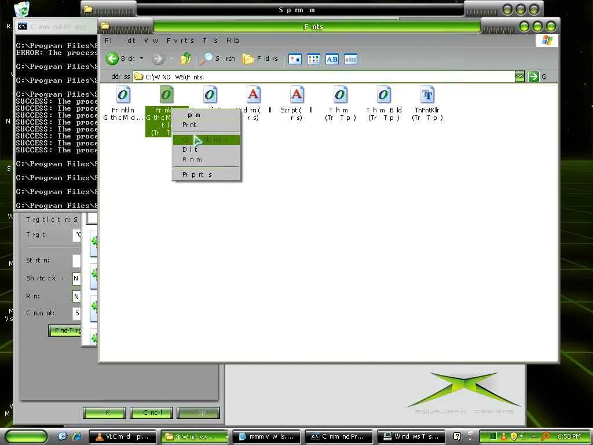Click the green Go arrow button
The image size is (593, 445).
[533, 76]
